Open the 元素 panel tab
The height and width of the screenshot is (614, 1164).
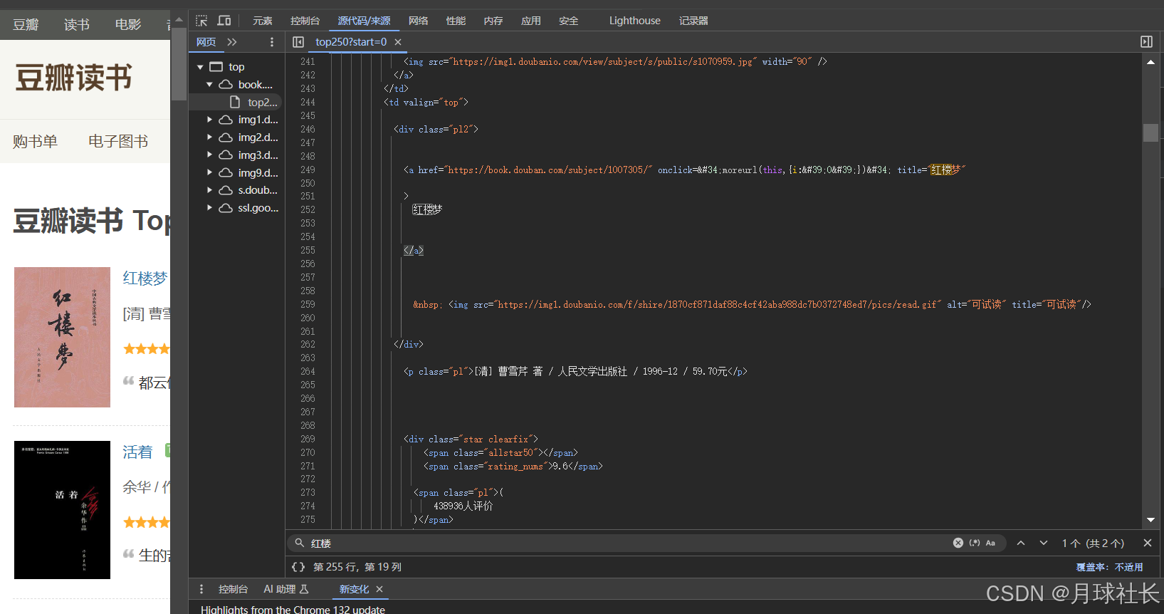(263, 21)
